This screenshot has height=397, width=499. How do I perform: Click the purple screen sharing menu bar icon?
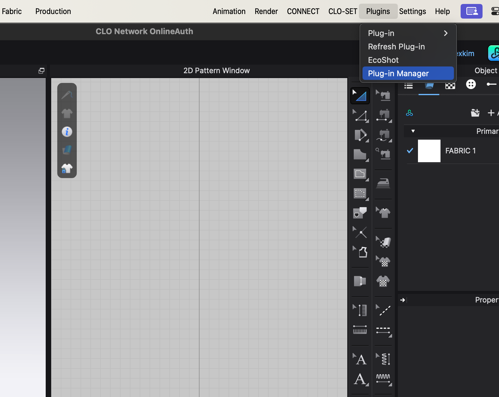tap(472, 11)
